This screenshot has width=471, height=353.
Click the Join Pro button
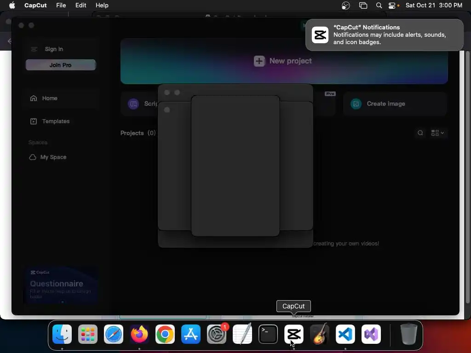click(61, 65)
